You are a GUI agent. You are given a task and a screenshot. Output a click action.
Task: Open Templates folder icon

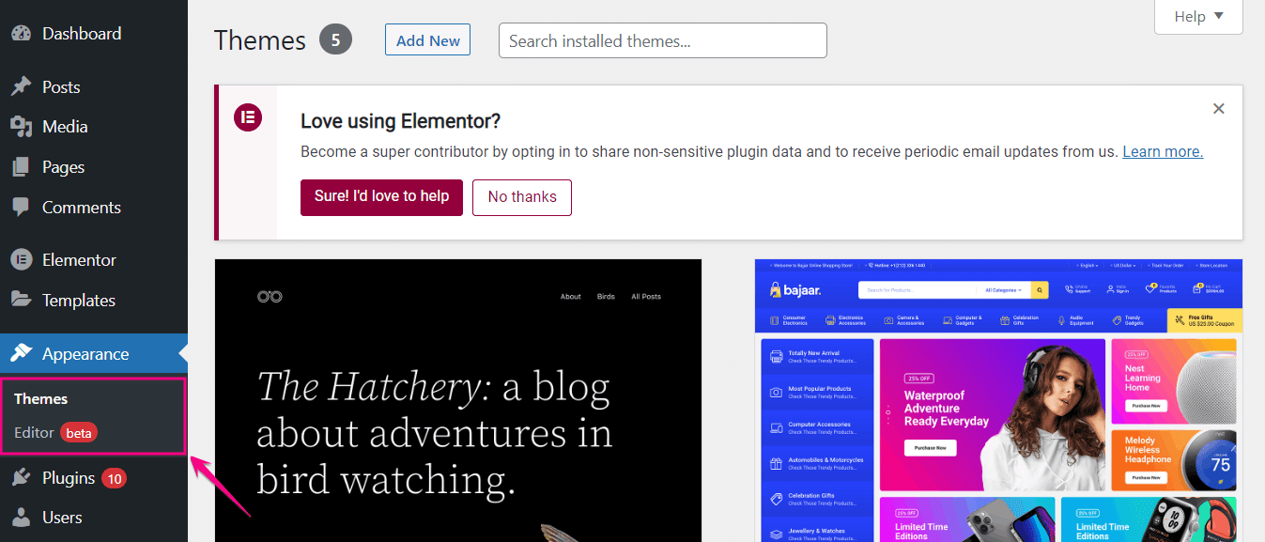point(22,301)
